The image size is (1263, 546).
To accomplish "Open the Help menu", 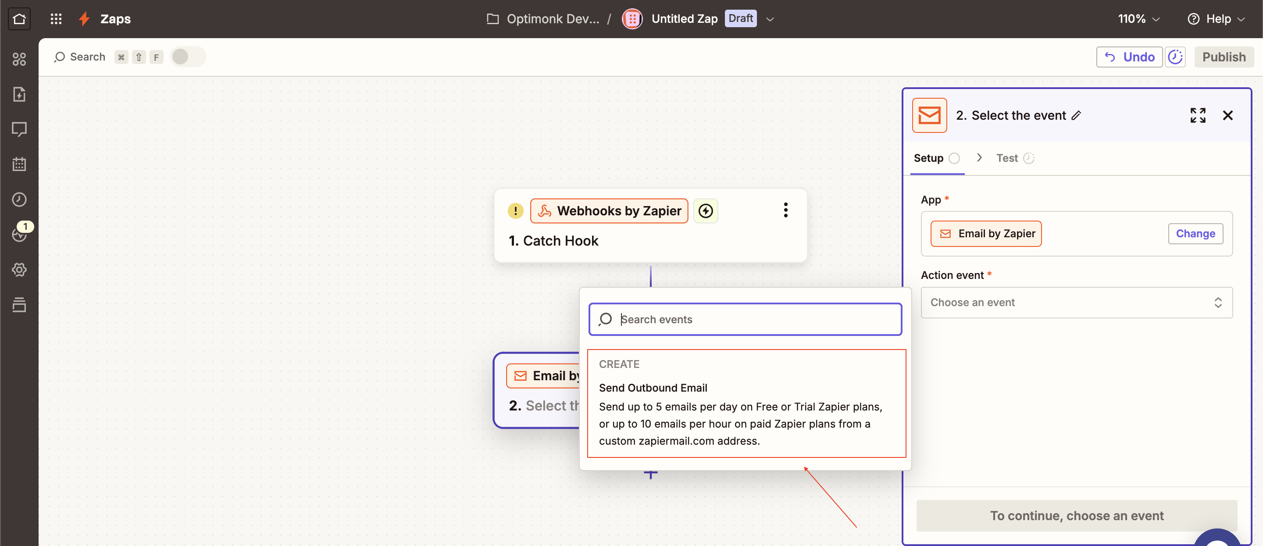I will point(1216,18).
